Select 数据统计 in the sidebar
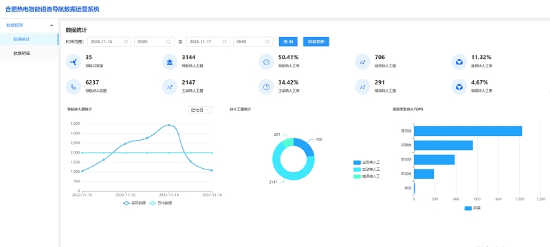550x247 pixels. point(29,39)
